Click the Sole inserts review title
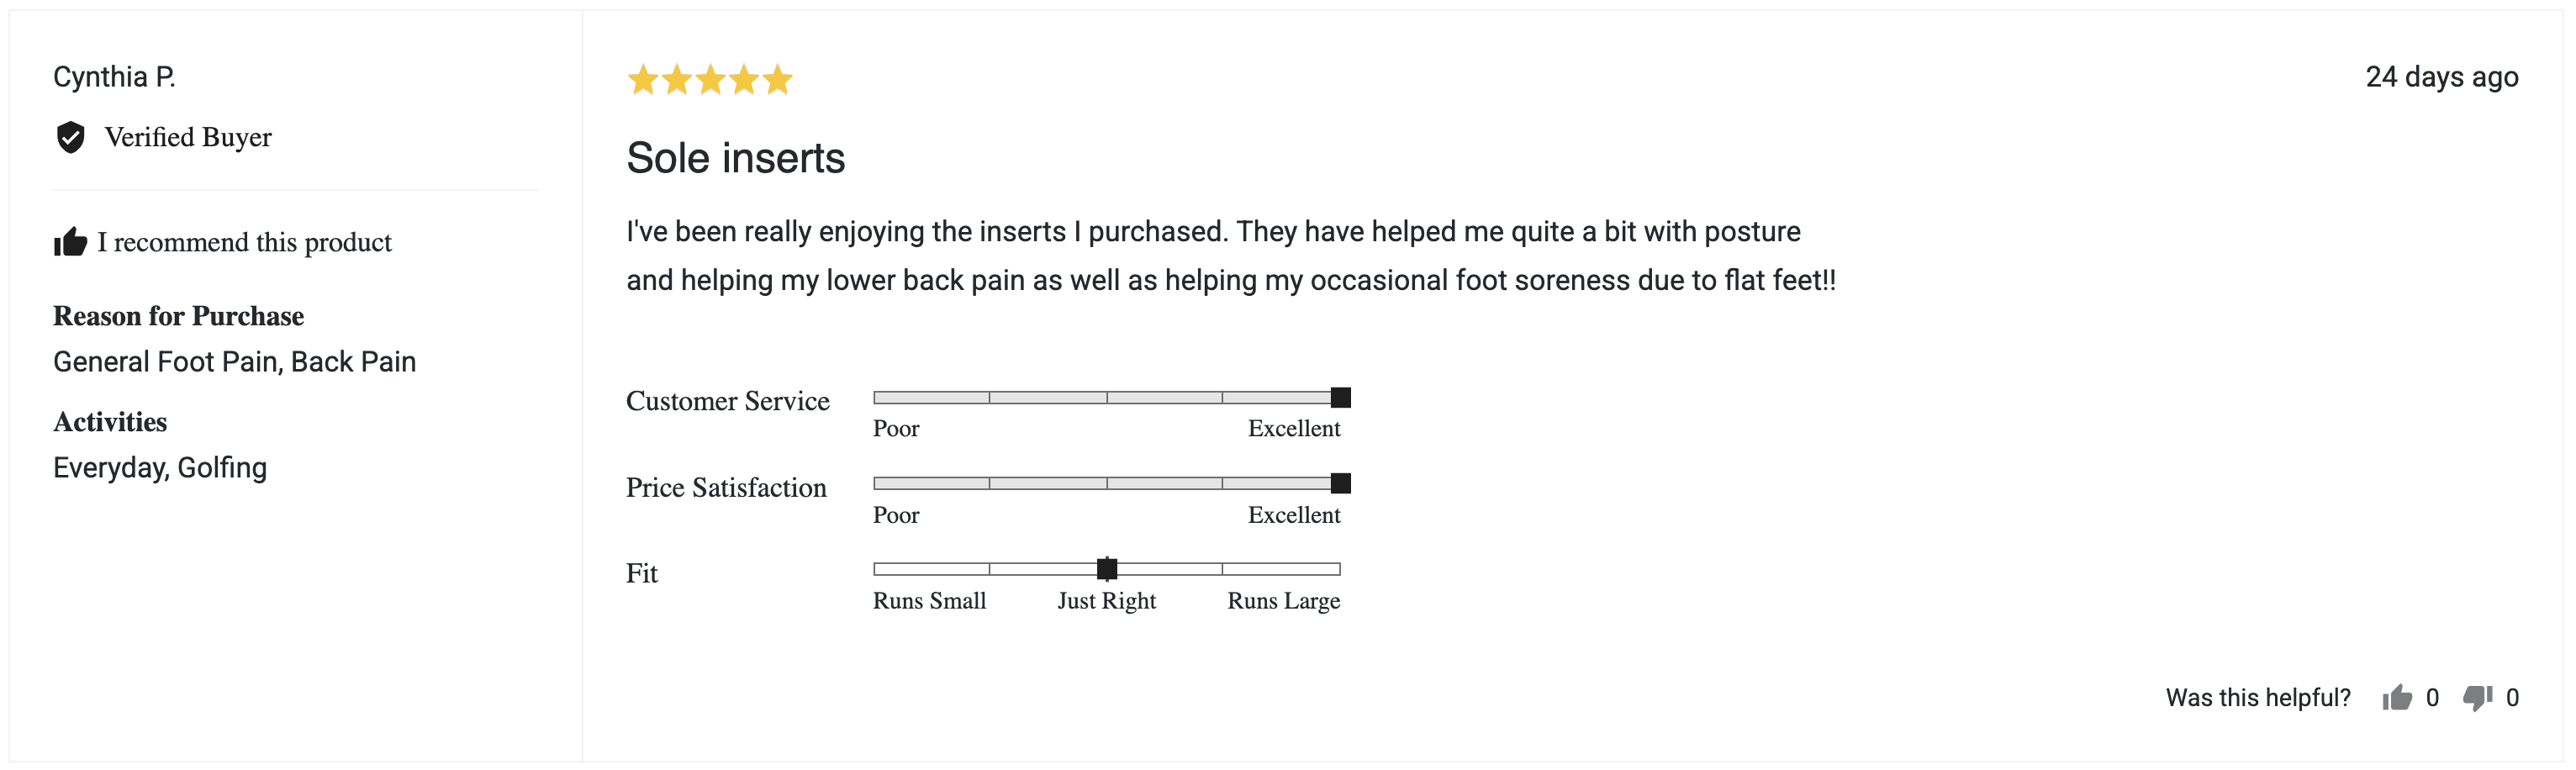 [735, 158]
